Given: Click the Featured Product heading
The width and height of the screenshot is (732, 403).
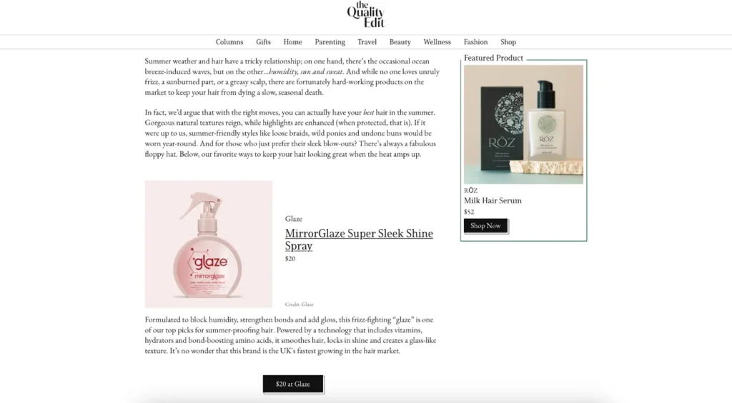Looking at the screenshot, I should [x=493, y=58].
